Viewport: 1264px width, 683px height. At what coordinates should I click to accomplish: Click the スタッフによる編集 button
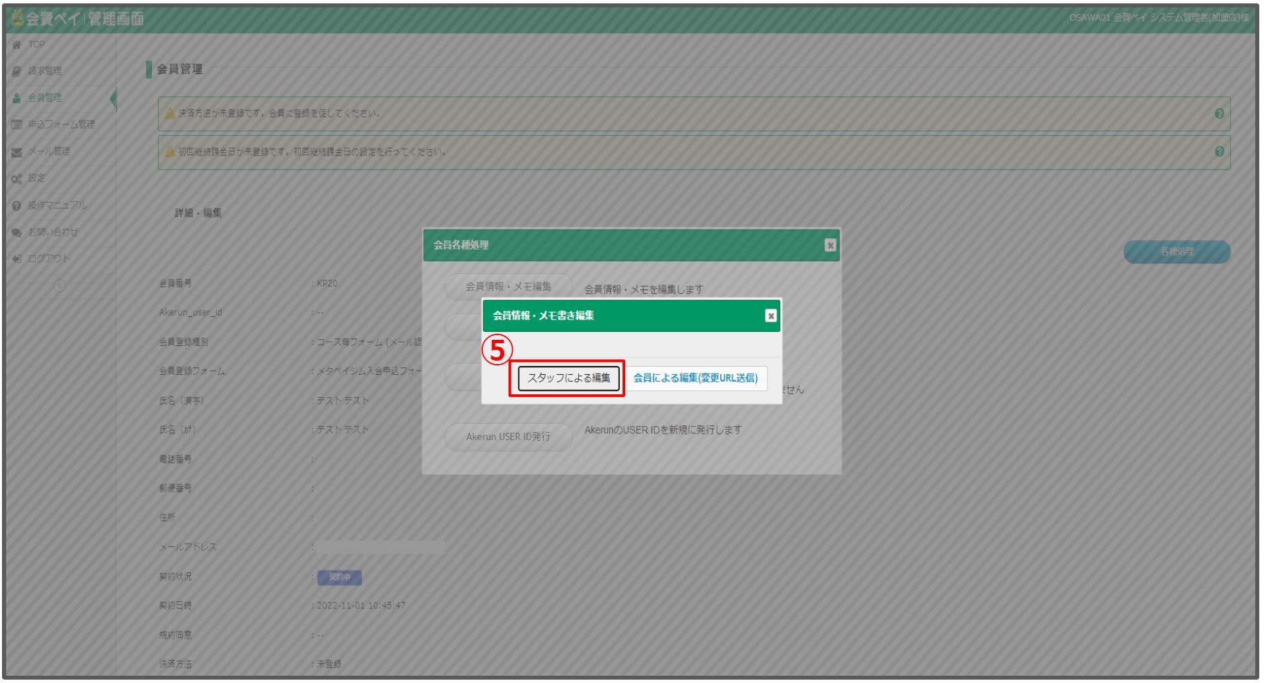click(x=568, y=378)
